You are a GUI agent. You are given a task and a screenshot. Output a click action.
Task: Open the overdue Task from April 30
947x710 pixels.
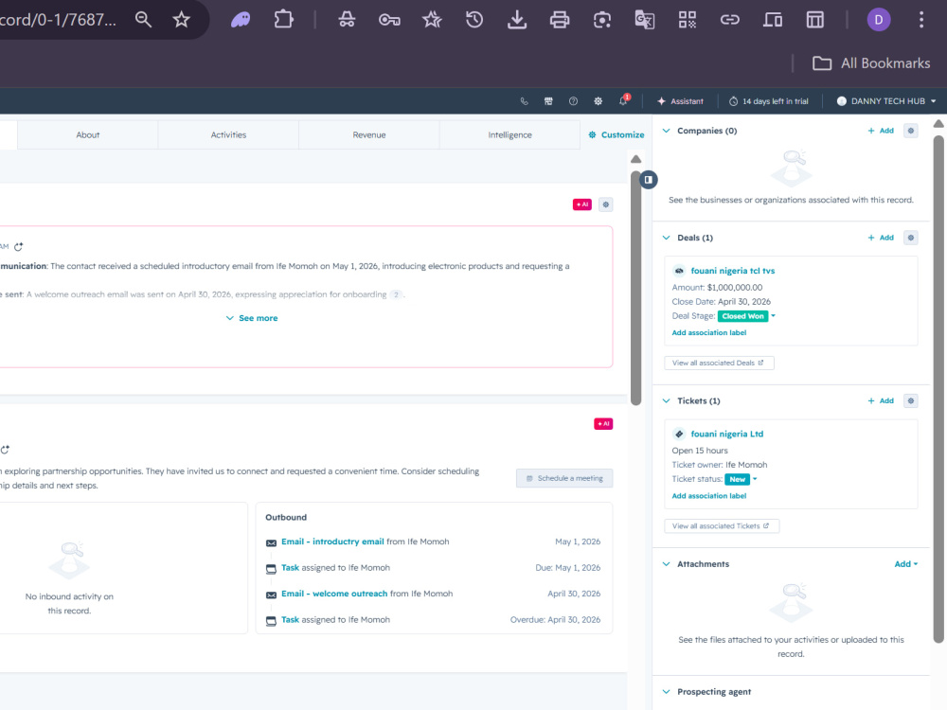[290, 619]
